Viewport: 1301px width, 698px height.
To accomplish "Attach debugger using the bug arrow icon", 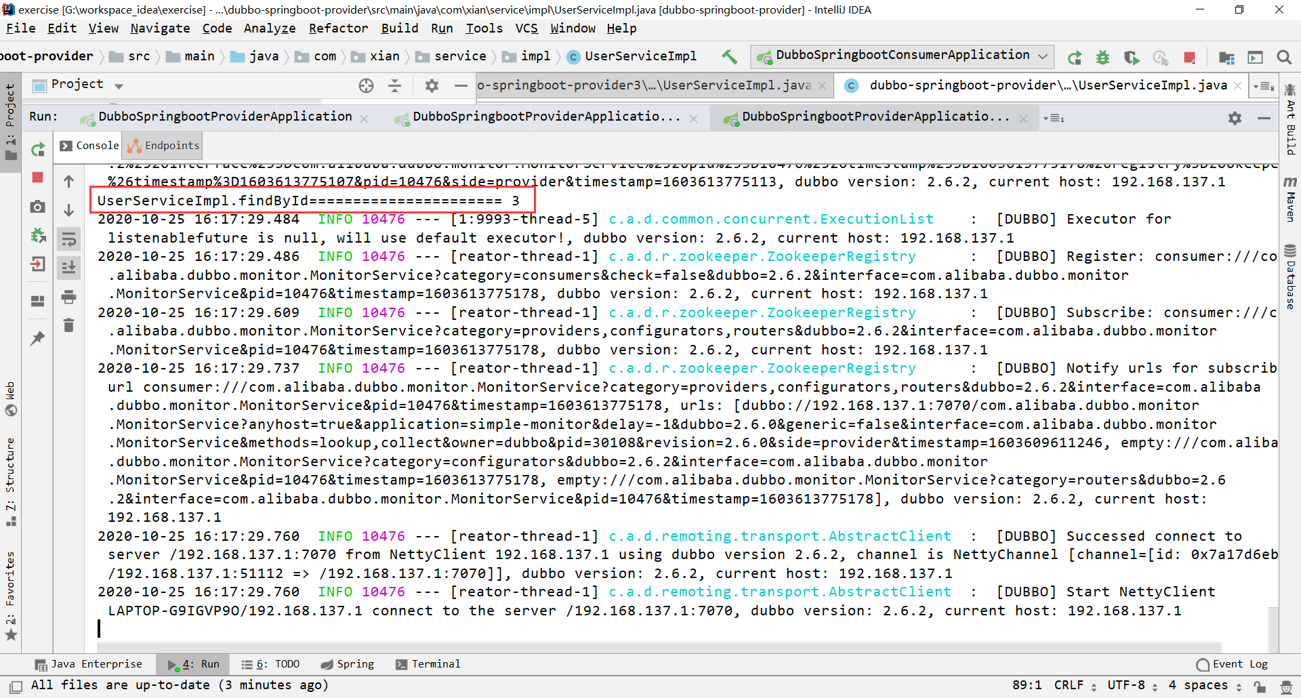I will [x=38, y=235].
